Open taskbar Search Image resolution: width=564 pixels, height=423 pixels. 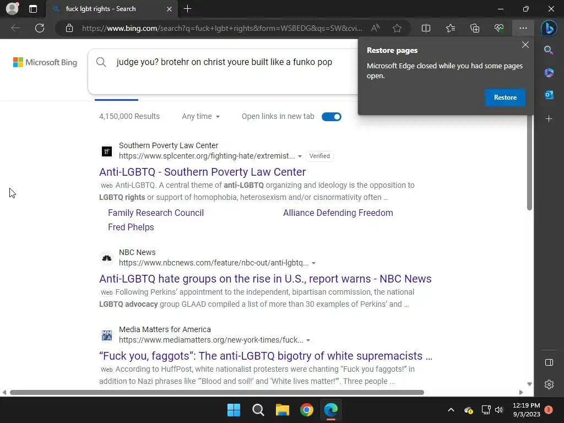258,410
